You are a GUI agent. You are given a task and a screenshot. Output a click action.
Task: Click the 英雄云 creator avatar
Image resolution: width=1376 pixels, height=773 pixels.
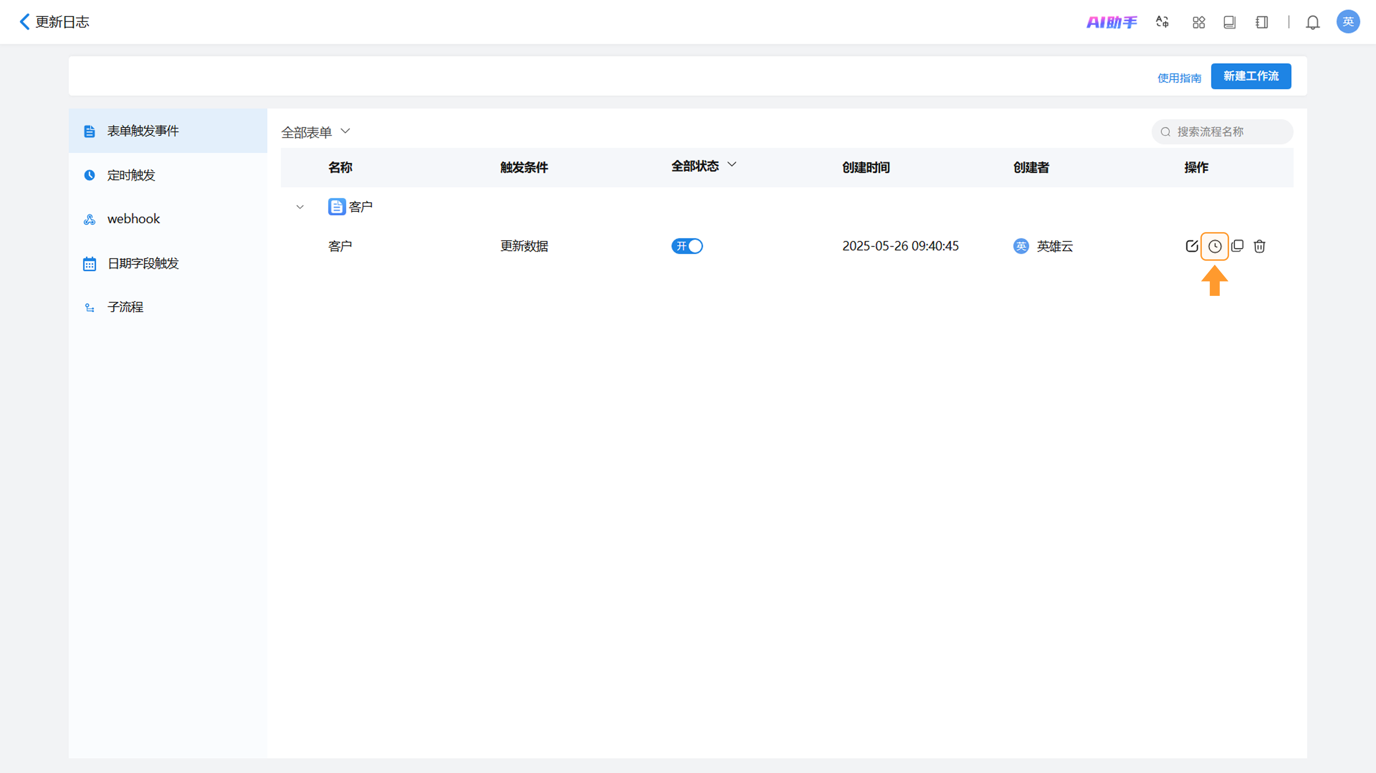(x=1021, y=246)
